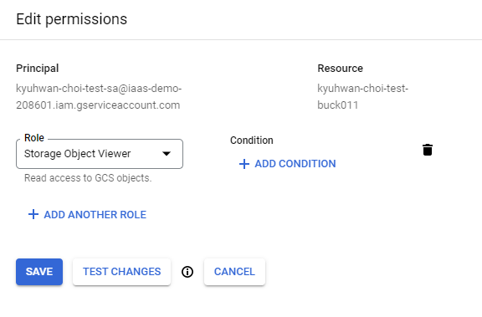Screen dimensions: 482x317
Task: Save the permission changes
Action: coord(39,272)
